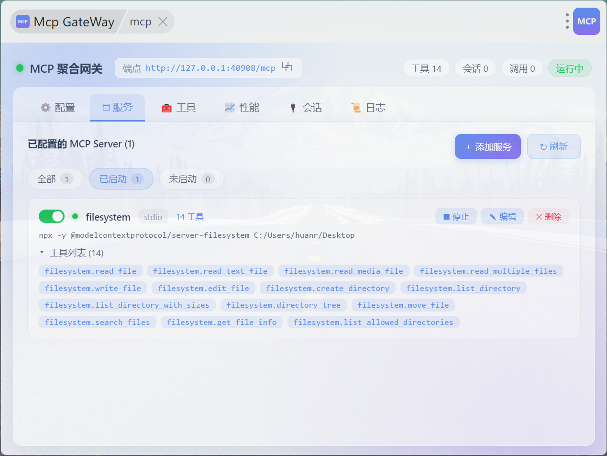607x456 pixels.
Task: Refresh the server list with 刷新
Action: pyautogui.click(x=554, y=146)
